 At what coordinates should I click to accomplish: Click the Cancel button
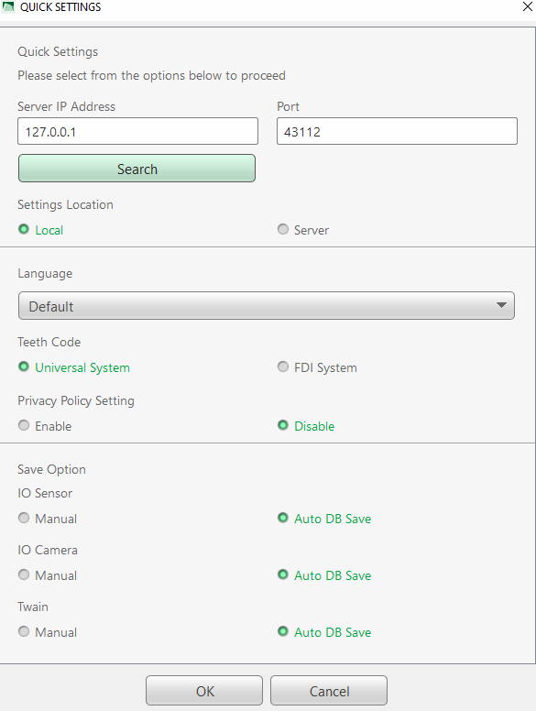(329, 691)
